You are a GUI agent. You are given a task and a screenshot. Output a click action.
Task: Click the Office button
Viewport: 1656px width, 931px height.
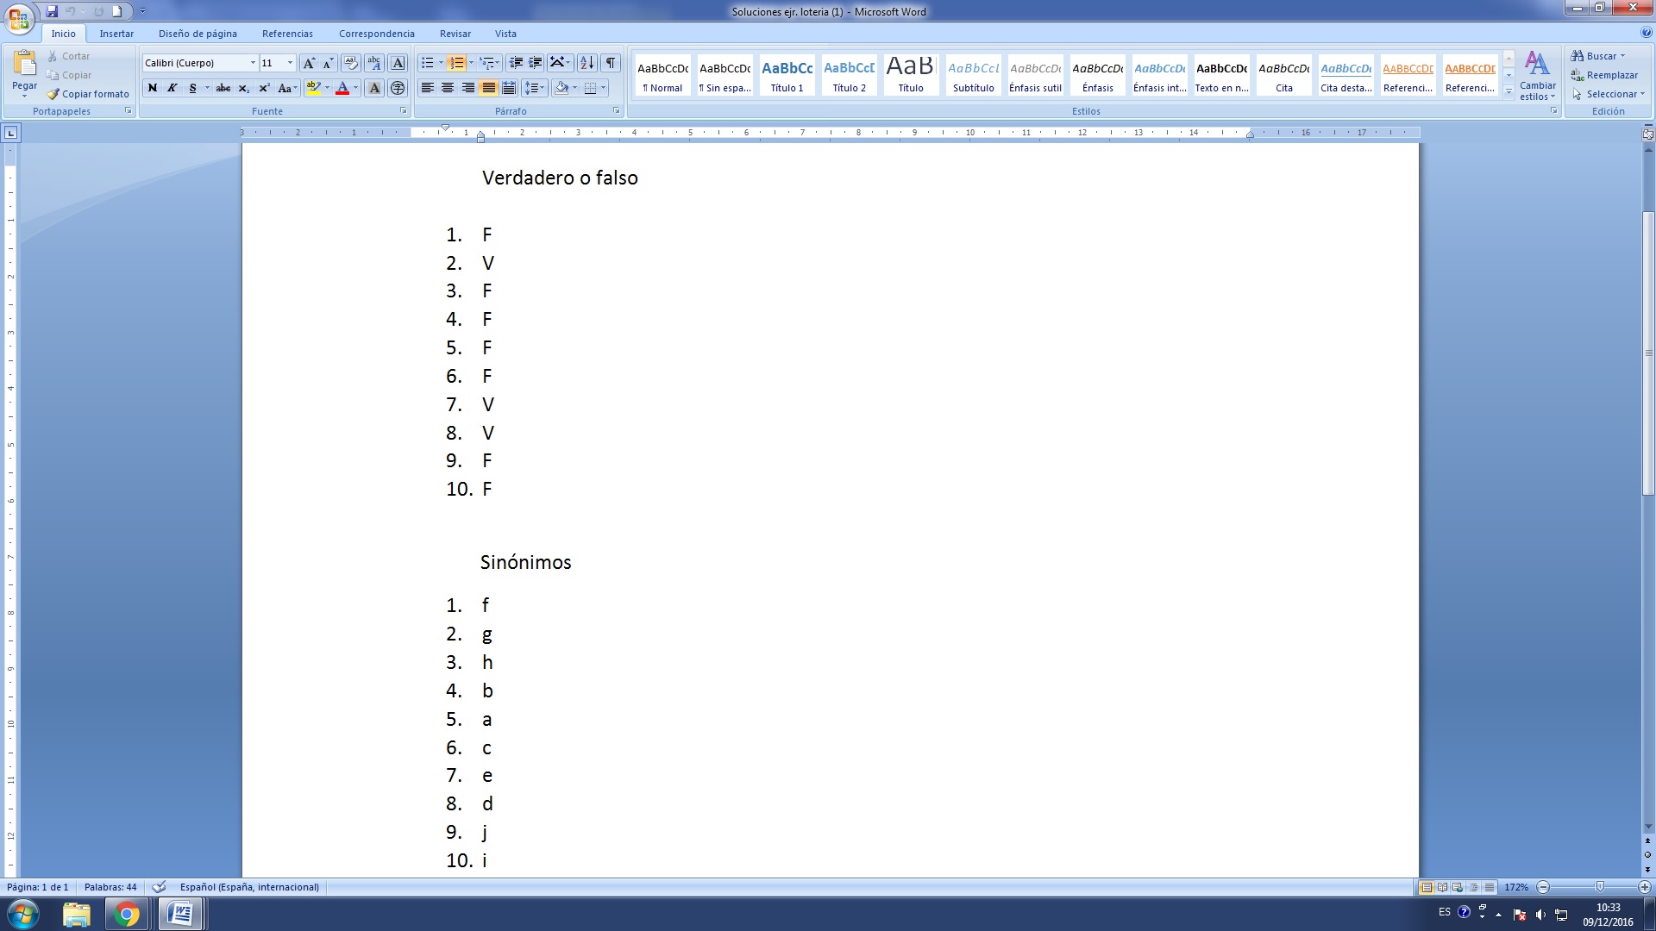(19, 17)
